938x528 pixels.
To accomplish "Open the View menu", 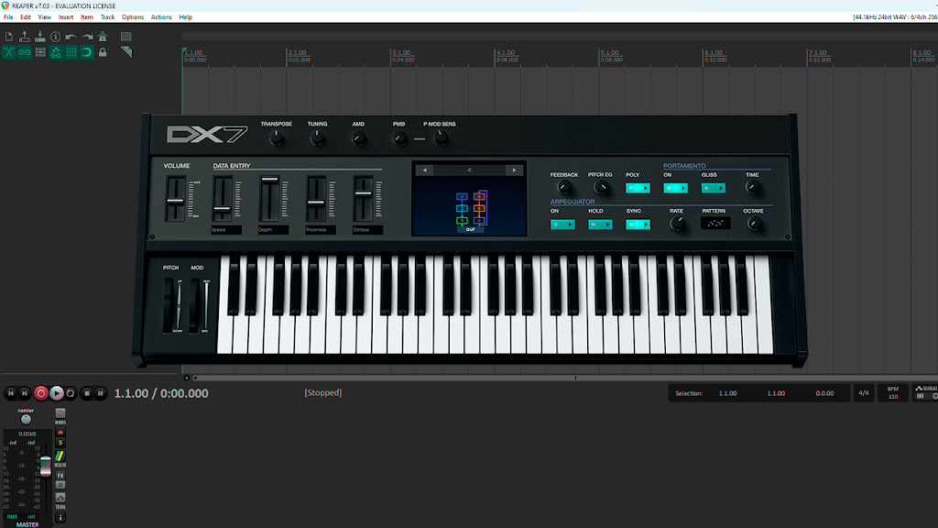I will [x=44, y=17].
